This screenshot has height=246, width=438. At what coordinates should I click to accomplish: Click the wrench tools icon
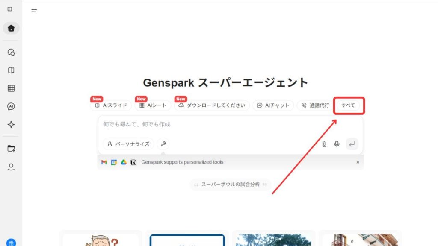[x=163, y=144]
